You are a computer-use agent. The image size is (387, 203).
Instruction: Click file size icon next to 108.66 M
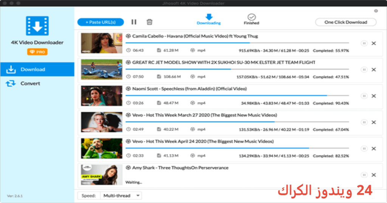[x=159, y=77]
